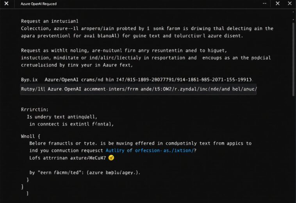Close the window with the rightmost X
This screenshot has width=296, height=203.
290,4
